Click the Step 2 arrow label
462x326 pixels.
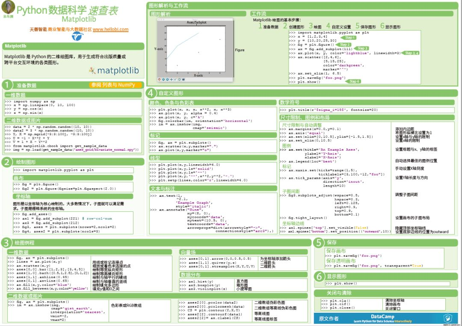pyautogui.click(x=343, y=44)
